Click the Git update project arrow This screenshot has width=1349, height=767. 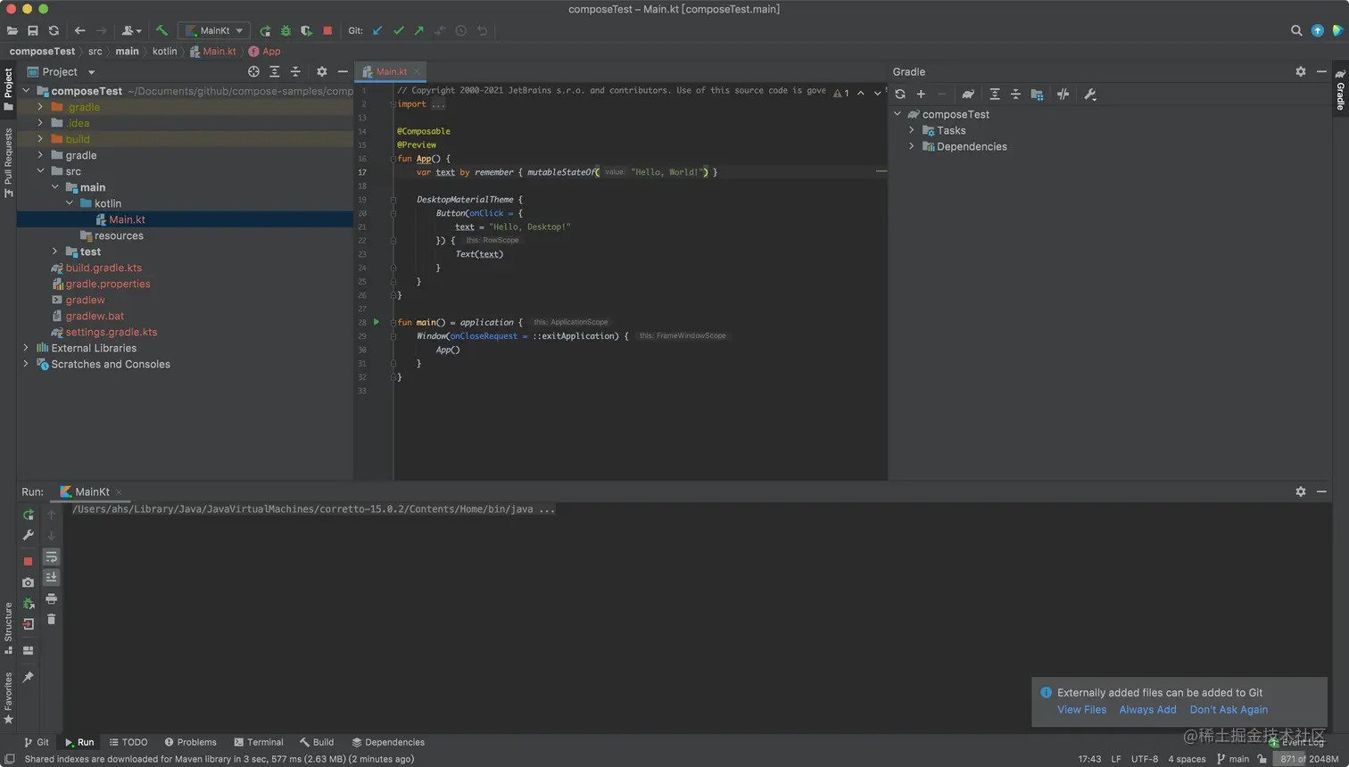[x=377, y=30]
